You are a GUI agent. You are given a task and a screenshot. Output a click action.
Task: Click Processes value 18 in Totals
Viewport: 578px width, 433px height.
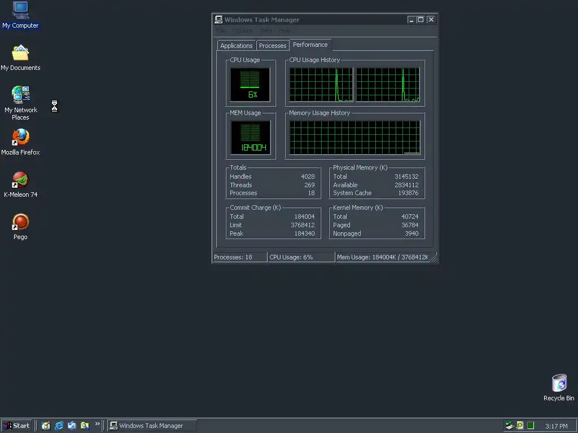(x=312, y=193)
